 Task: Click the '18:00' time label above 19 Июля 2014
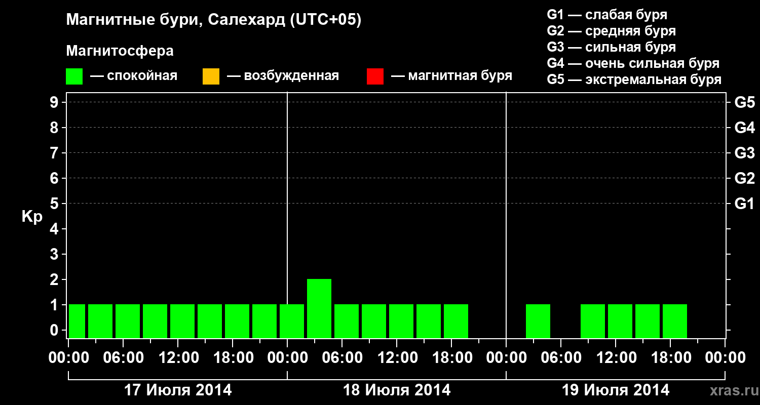pos(670,358)
